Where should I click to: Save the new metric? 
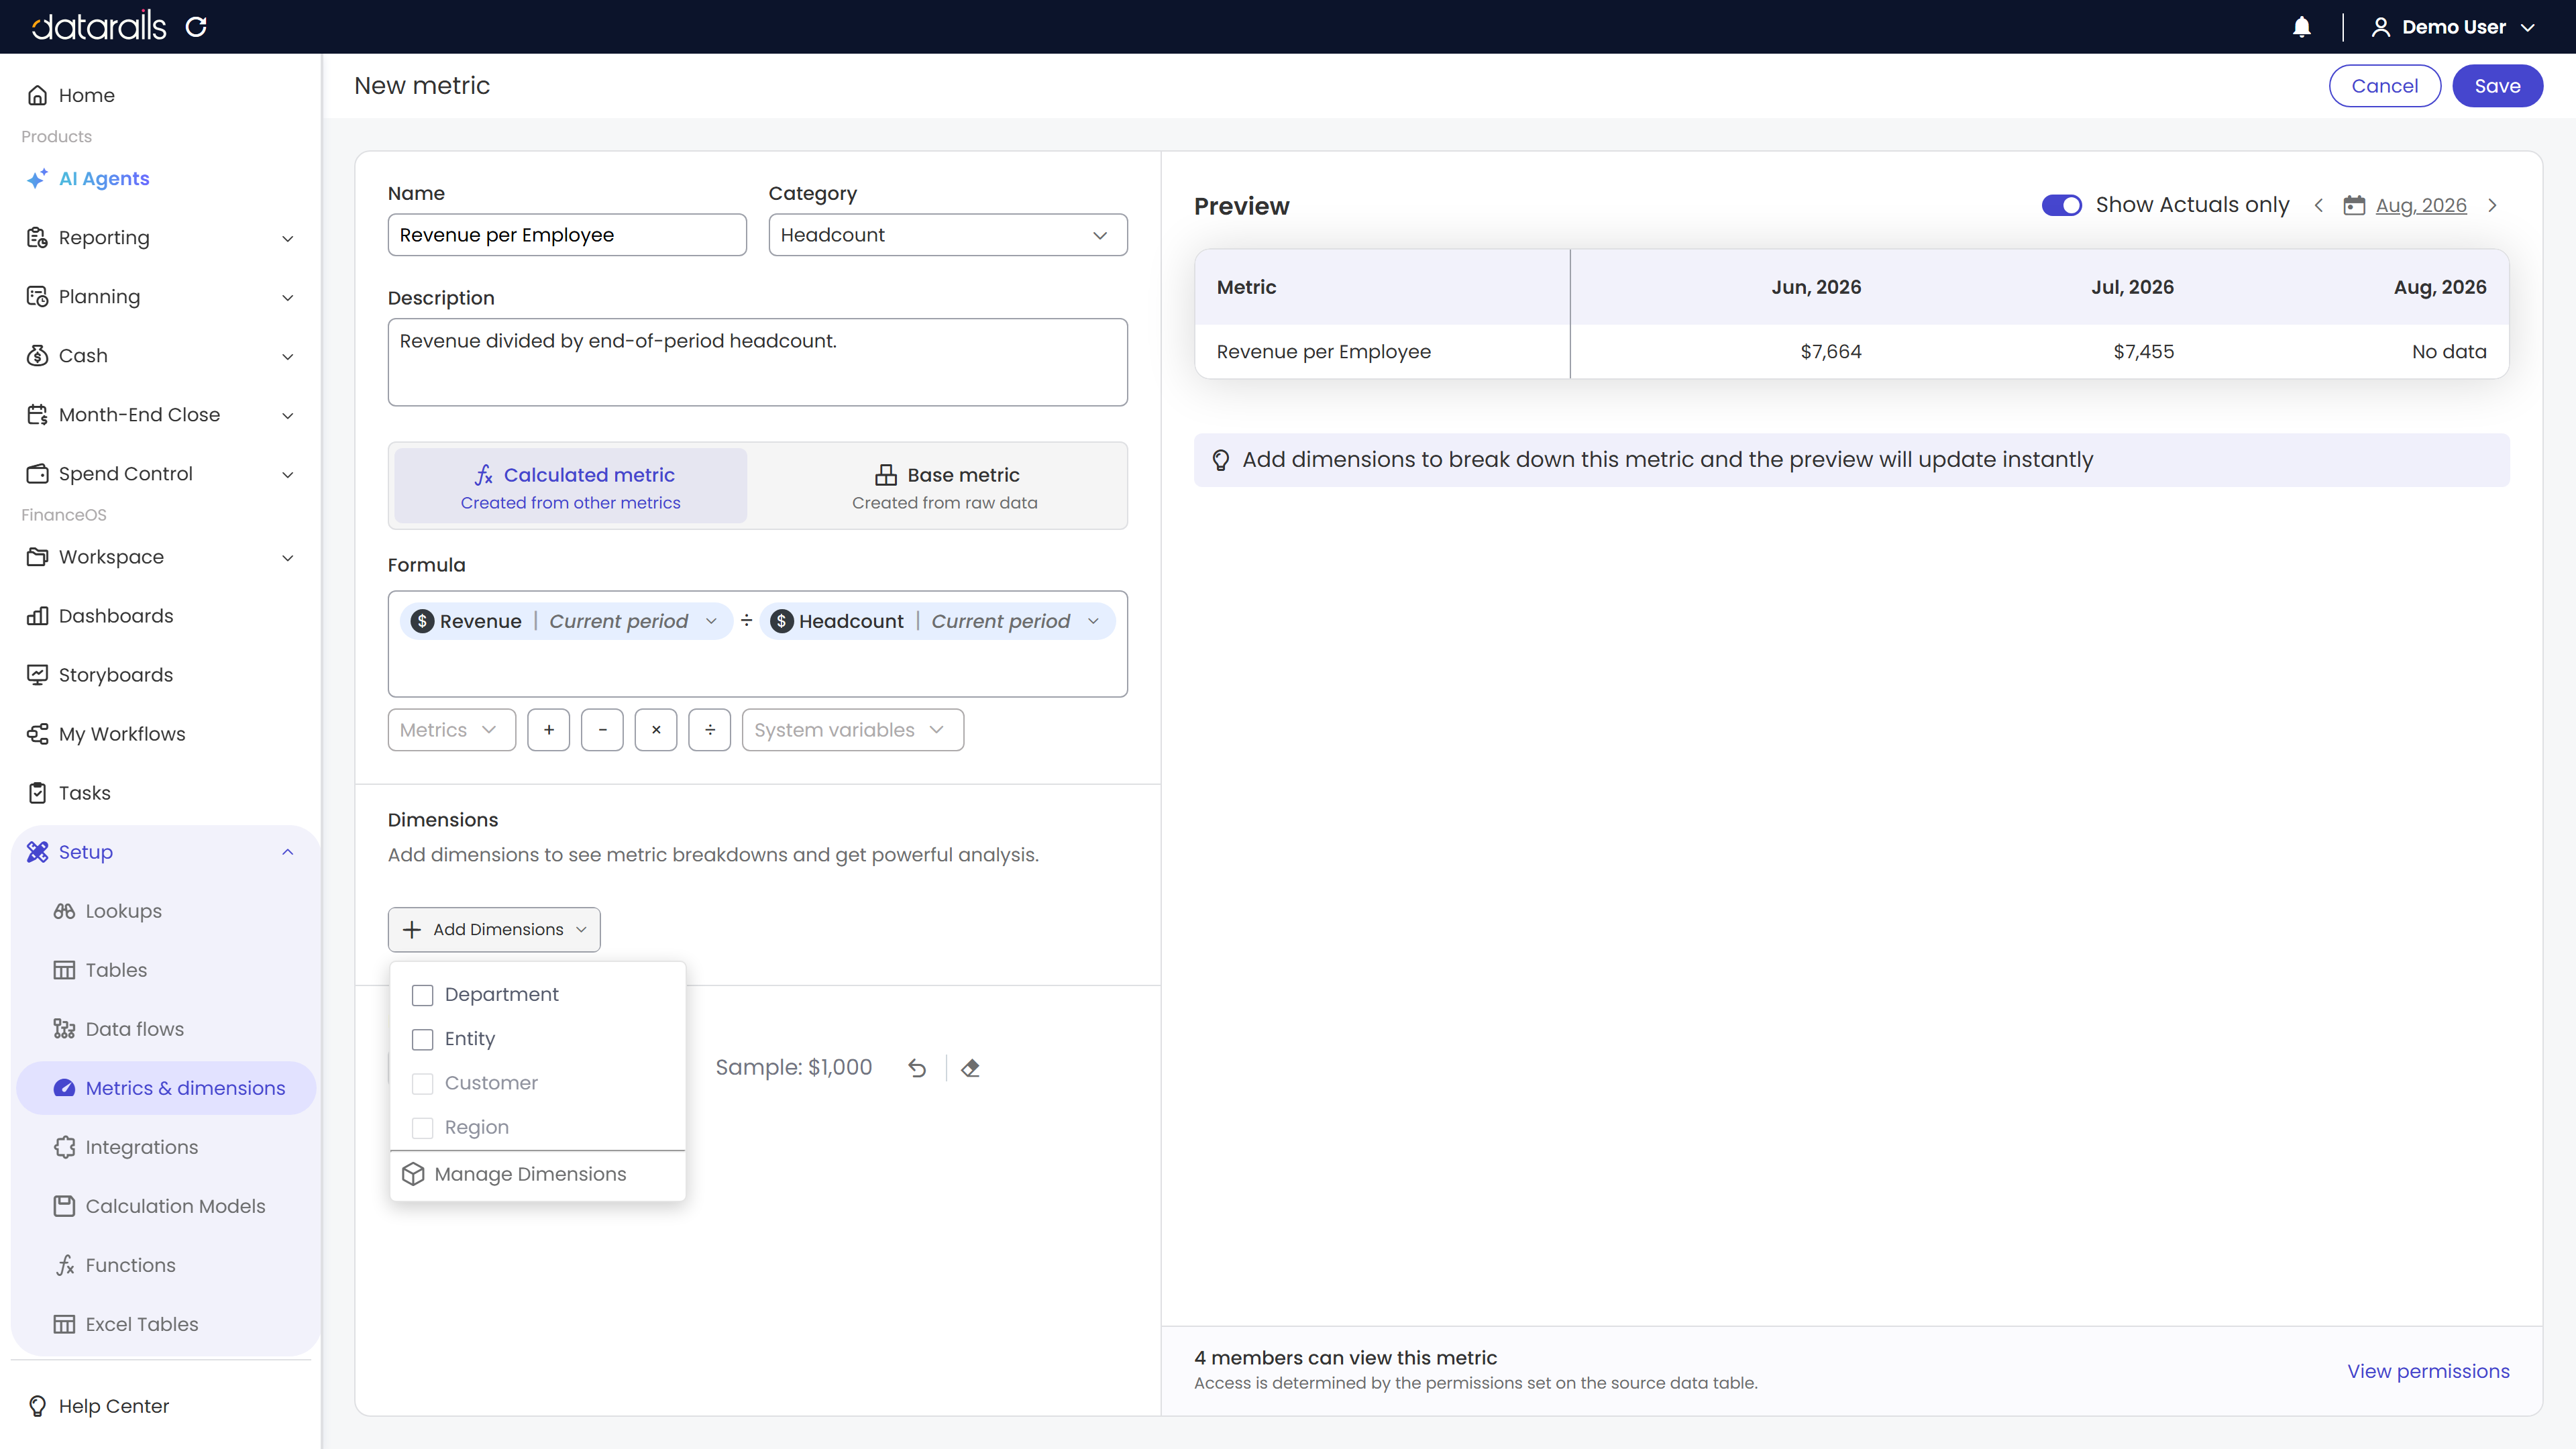point(2497,86)
